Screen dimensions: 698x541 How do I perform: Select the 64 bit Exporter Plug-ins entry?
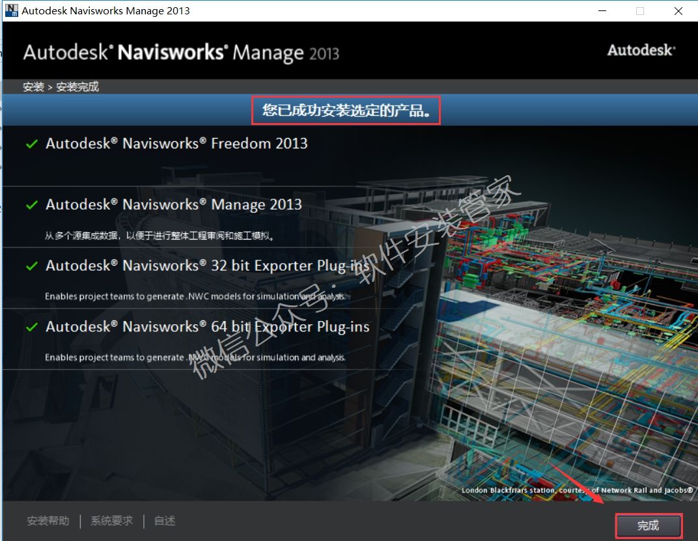pyautogui.click(x=207, y=327)
